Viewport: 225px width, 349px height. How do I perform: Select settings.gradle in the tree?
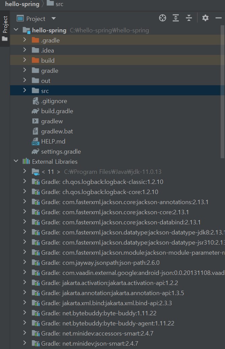pos(61,152)
